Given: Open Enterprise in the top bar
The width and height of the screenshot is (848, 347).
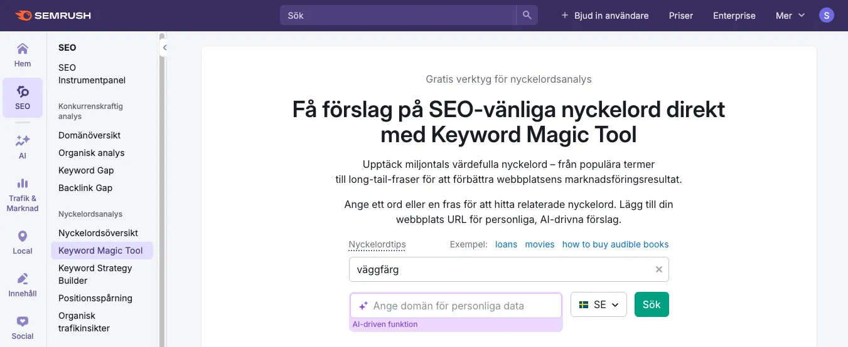Looking at the screenshot, I should tap(734, 16).
